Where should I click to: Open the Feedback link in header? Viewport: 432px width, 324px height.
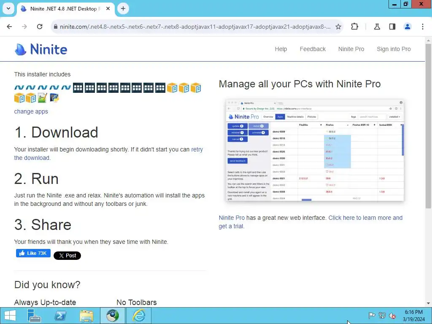click(313, 49)
